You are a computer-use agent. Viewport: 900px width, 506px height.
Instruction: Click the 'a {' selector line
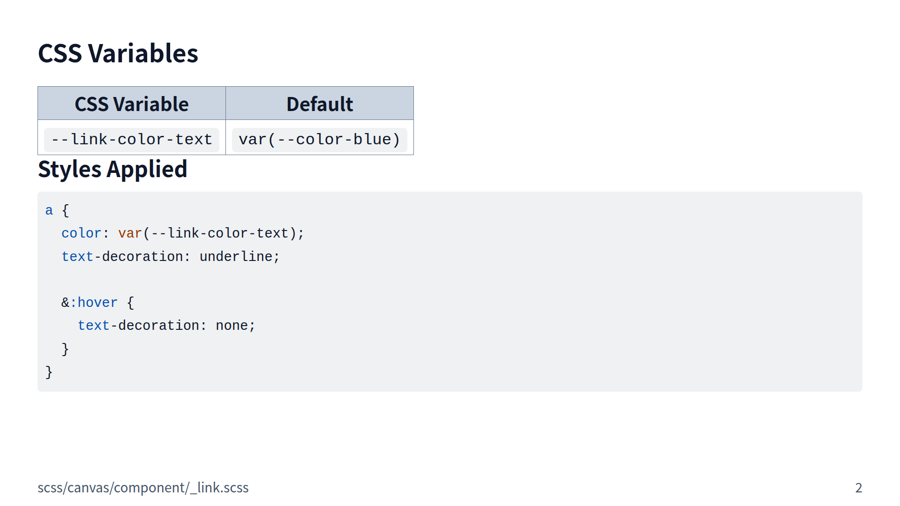[x=57, y=210]
